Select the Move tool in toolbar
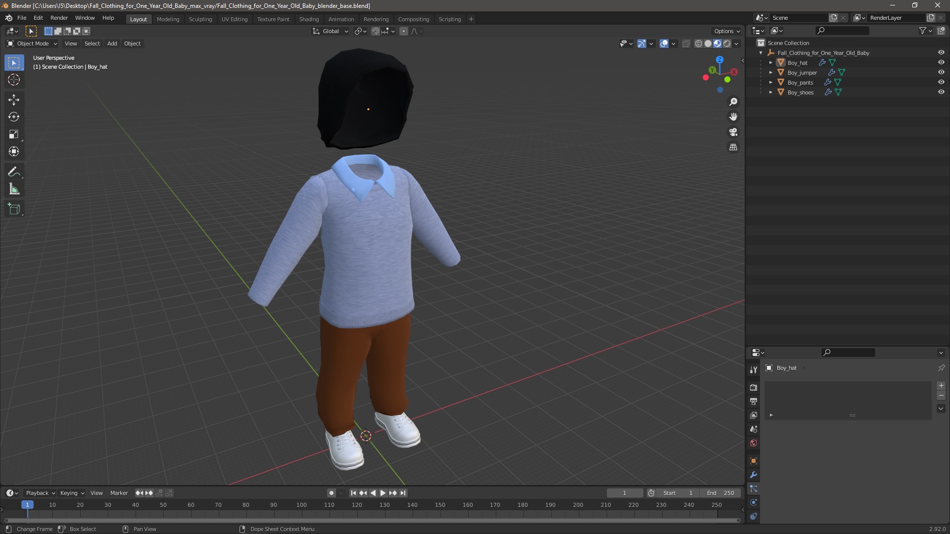 (x=14, y=100)
